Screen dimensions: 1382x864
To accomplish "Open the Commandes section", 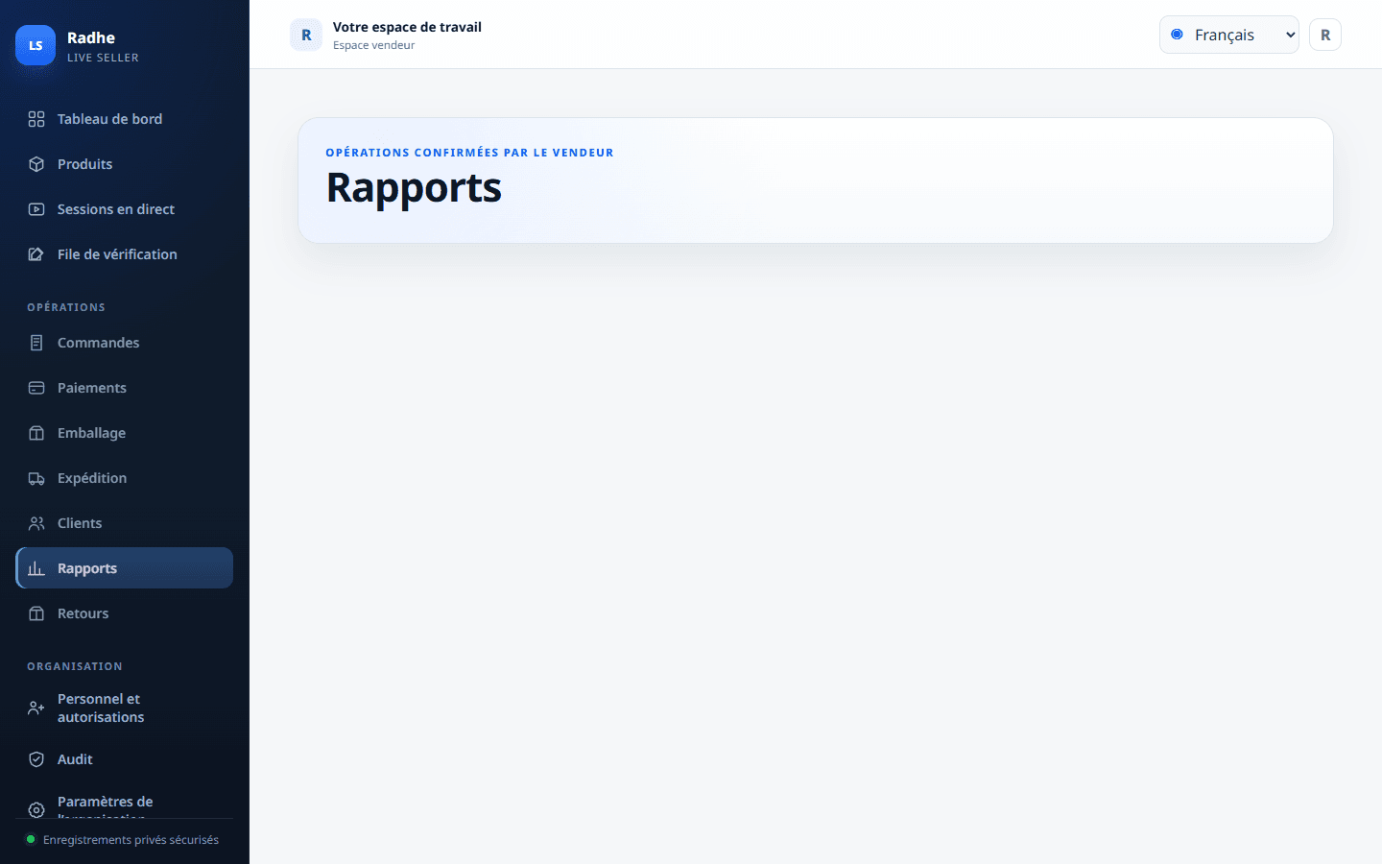I will pyautogui.click(x=125, y=343).
